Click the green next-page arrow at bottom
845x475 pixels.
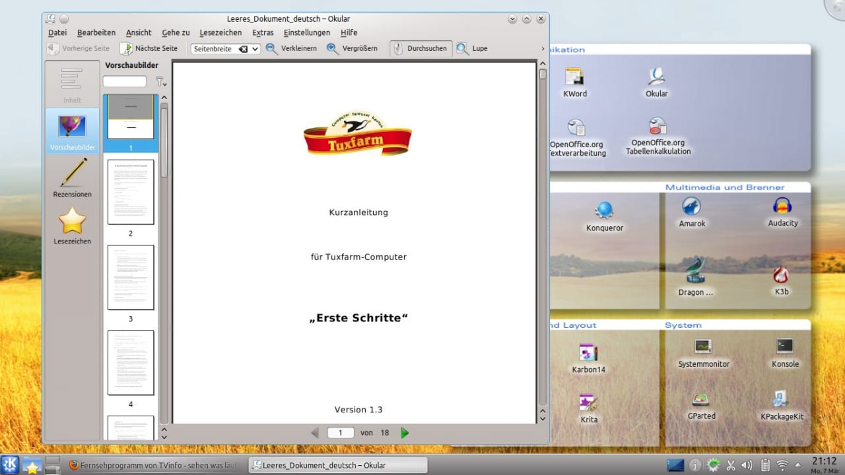(405, 433)
